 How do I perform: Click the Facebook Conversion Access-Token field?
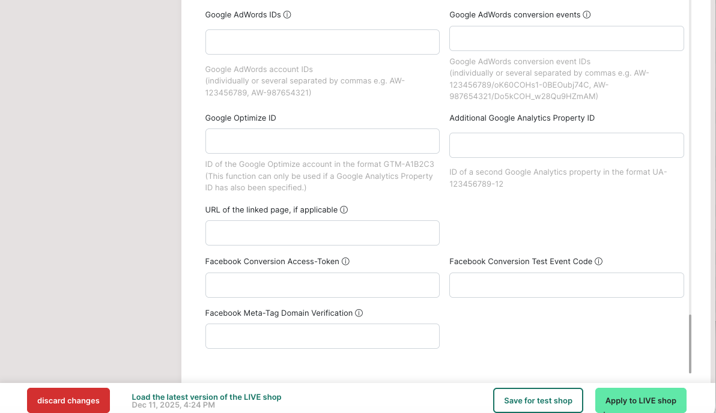click(322, 285)
